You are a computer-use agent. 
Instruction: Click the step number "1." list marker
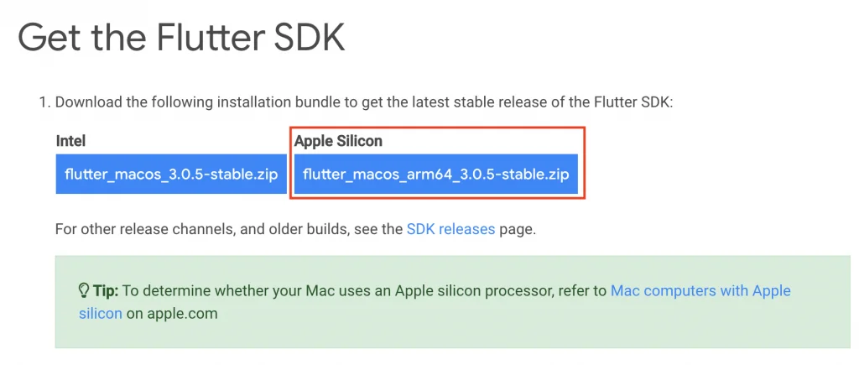coord(45,102)
